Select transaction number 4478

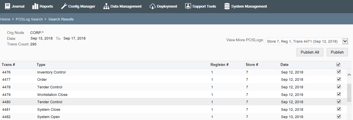(6, 87)
